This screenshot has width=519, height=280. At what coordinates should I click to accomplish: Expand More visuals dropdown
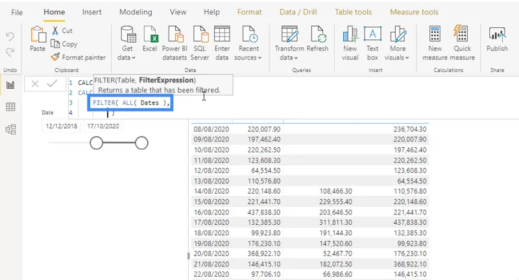pyautogui.click(x=407, y=58)
